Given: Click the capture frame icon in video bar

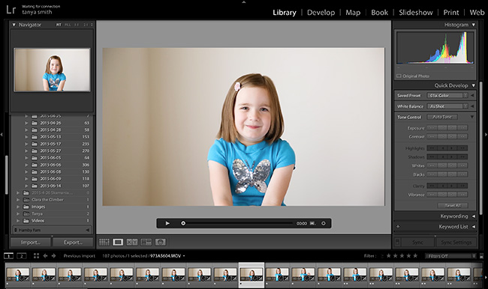Looking at the screenshot, I should coord(312,223).
